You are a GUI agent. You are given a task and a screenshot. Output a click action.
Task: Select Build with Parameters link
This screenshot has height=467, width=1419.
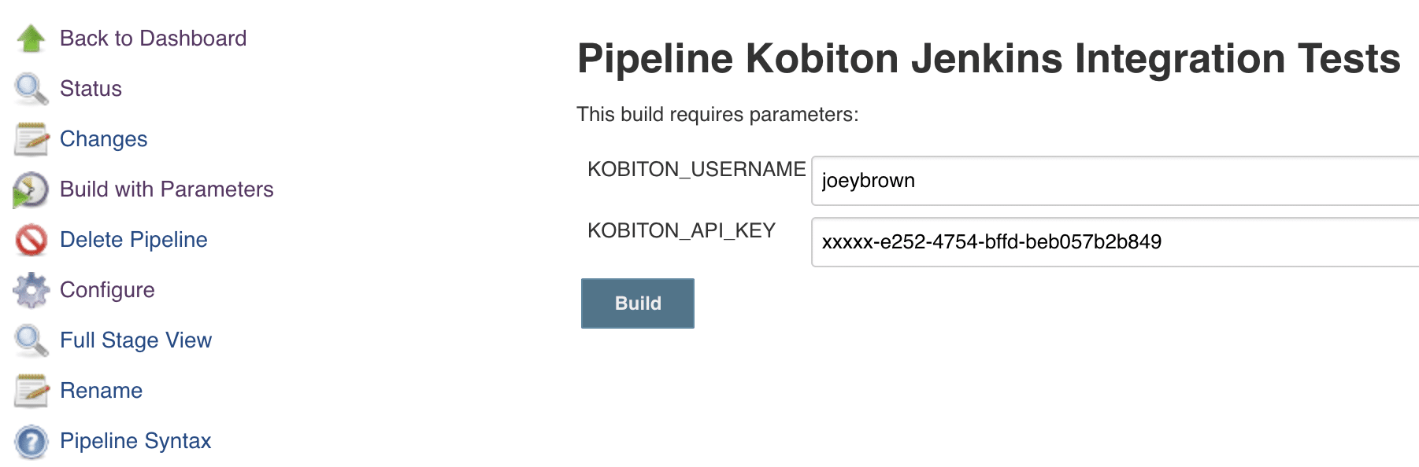167,189
